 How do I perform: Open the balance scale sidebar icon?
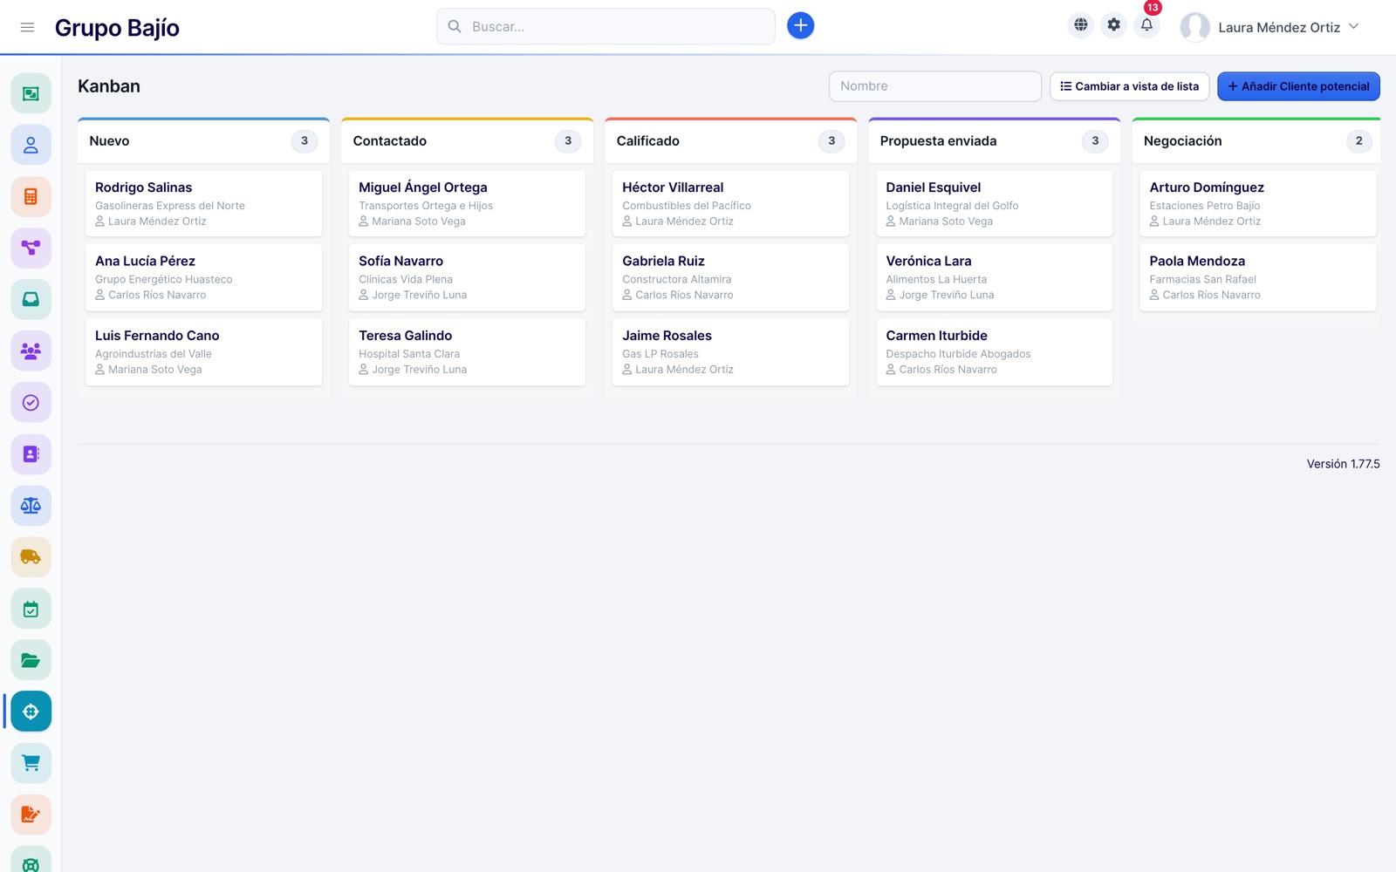(x=31, y=505)
